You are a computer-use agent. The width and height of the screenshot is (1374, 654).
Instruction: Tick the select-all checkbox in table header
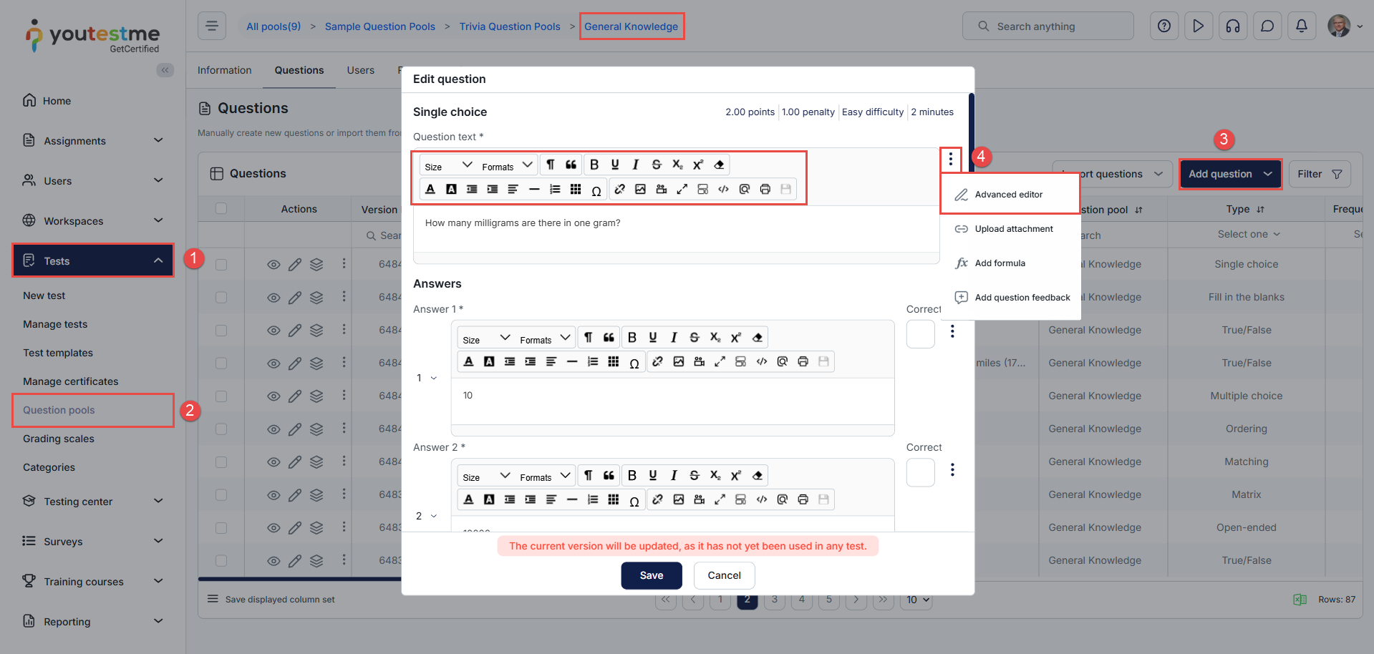pyautogui.click(x=221, y=209)
